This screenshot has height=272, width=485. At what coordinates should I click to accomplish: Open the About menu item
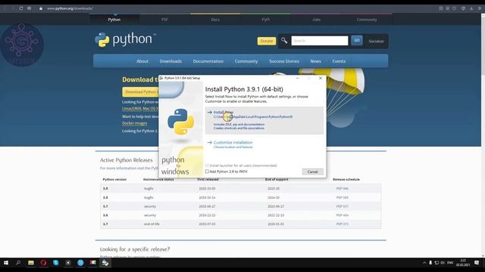(142, 61)
